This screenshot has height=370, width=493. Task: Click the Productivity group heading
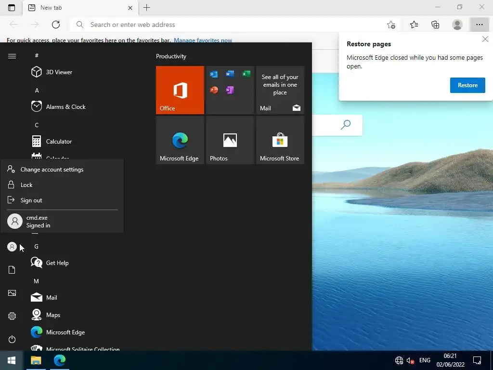(171, 56)
